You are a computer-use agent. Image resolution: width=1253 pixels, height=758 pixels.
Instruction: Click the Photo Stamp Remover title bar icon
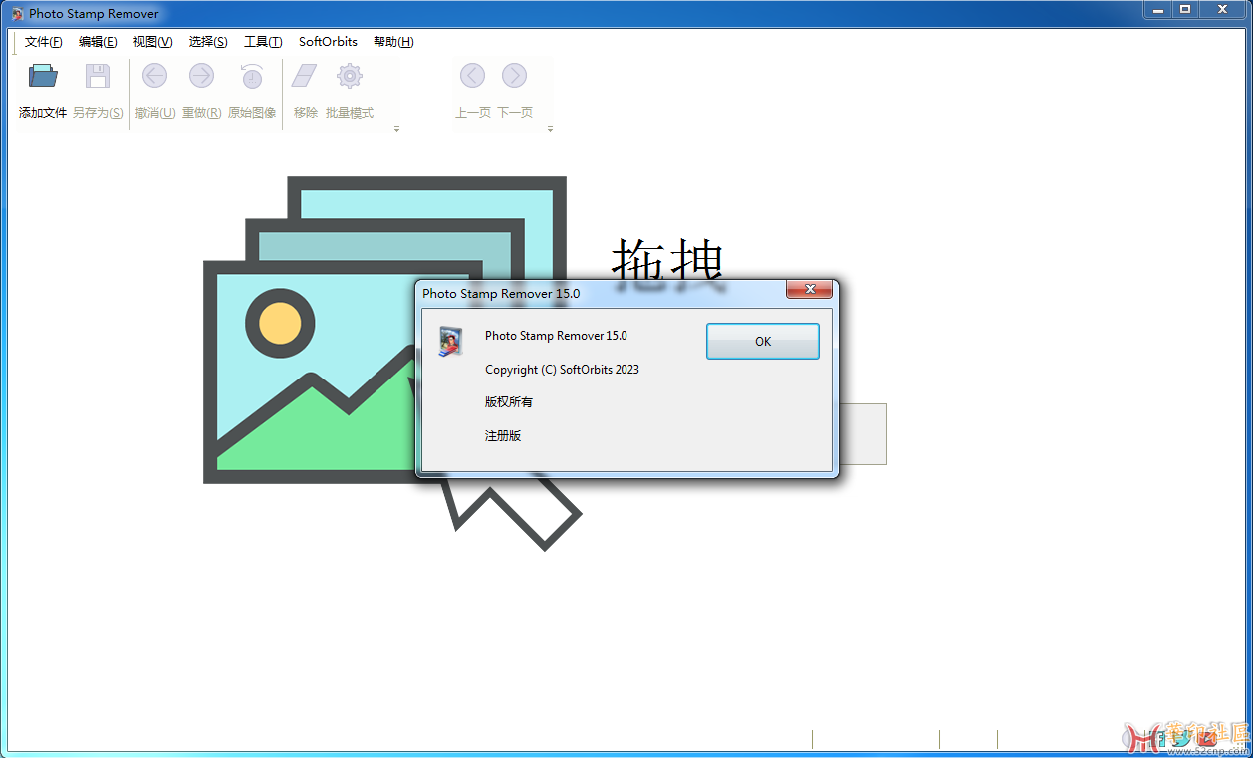(17, 14)
